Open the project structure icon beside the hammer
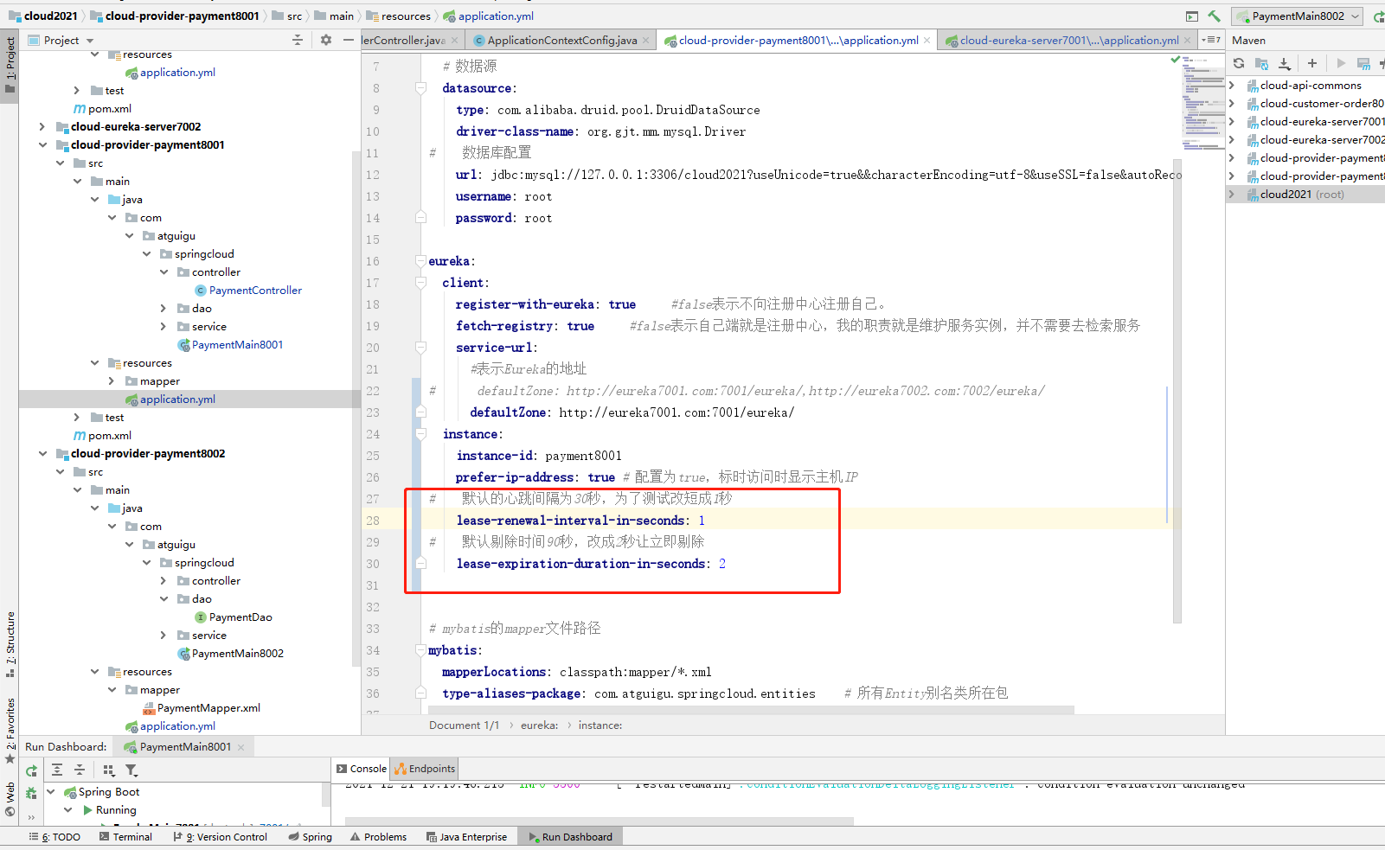 coord(1192,16)
